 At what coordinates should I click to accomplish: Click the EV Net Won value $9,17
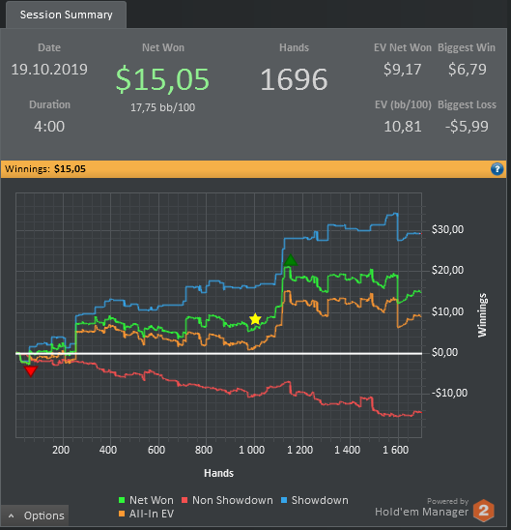click(x=402, y=70)
